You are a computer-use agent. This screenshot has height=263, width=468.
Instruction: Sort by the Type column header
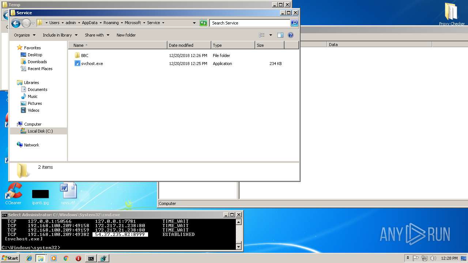233,45
